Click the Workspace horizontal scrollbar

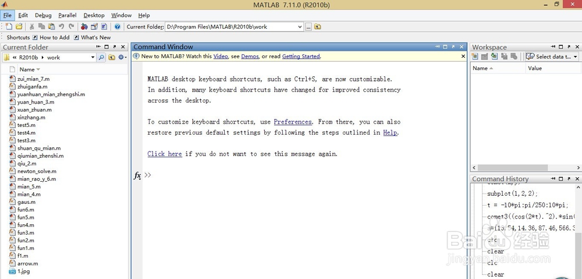click(512, 168)
